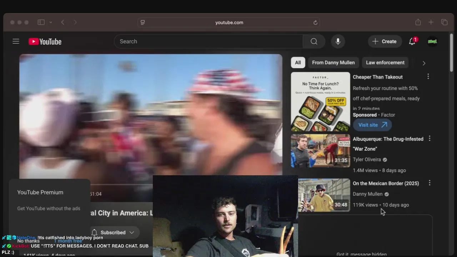This screenshot has width=457, height=257.
Task: Open a new Safari tab
Action: (x=431, y=22)
